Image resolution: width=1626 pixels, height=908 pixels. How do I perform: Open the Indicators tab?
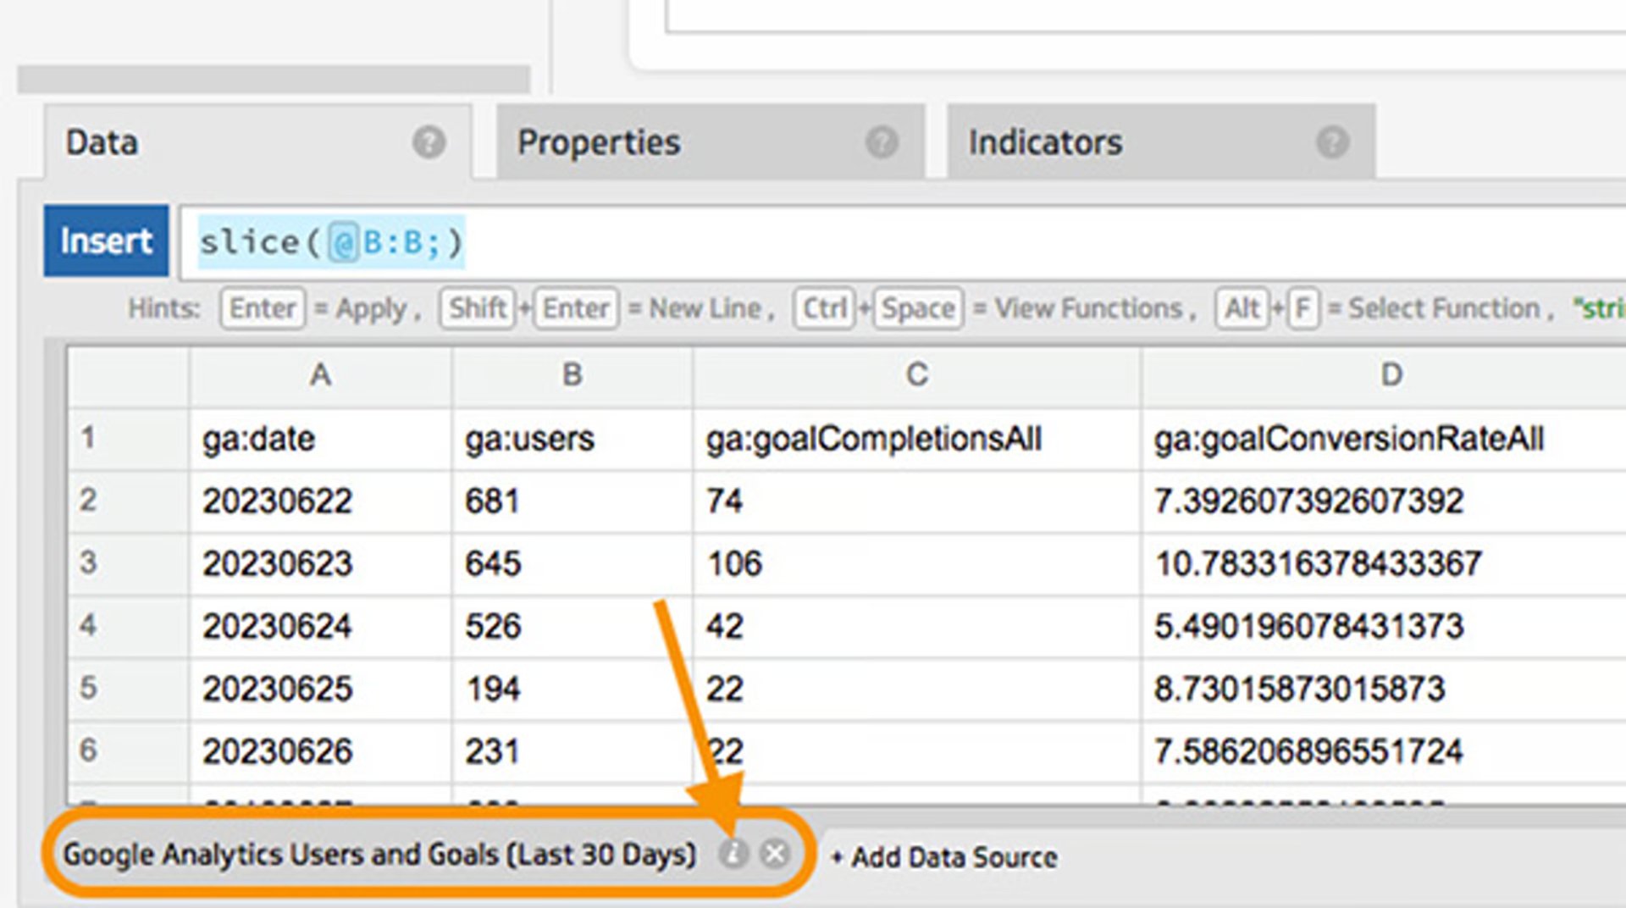(x=1045, y=142)
